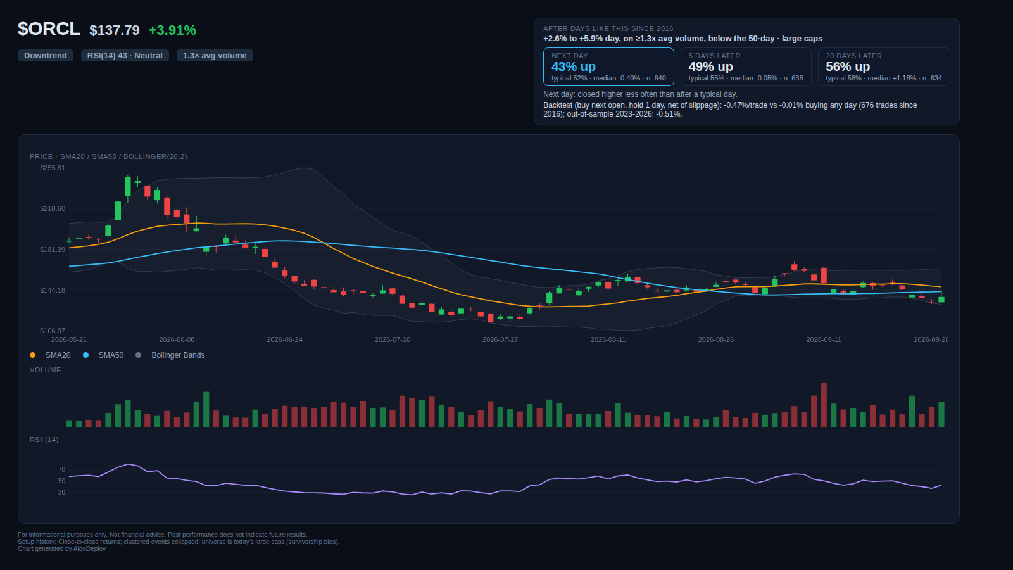Image resolution: width=1013 pixels, height=570 pixels.
Task: Click the RSI 70 level label
Action: point(61,469)
